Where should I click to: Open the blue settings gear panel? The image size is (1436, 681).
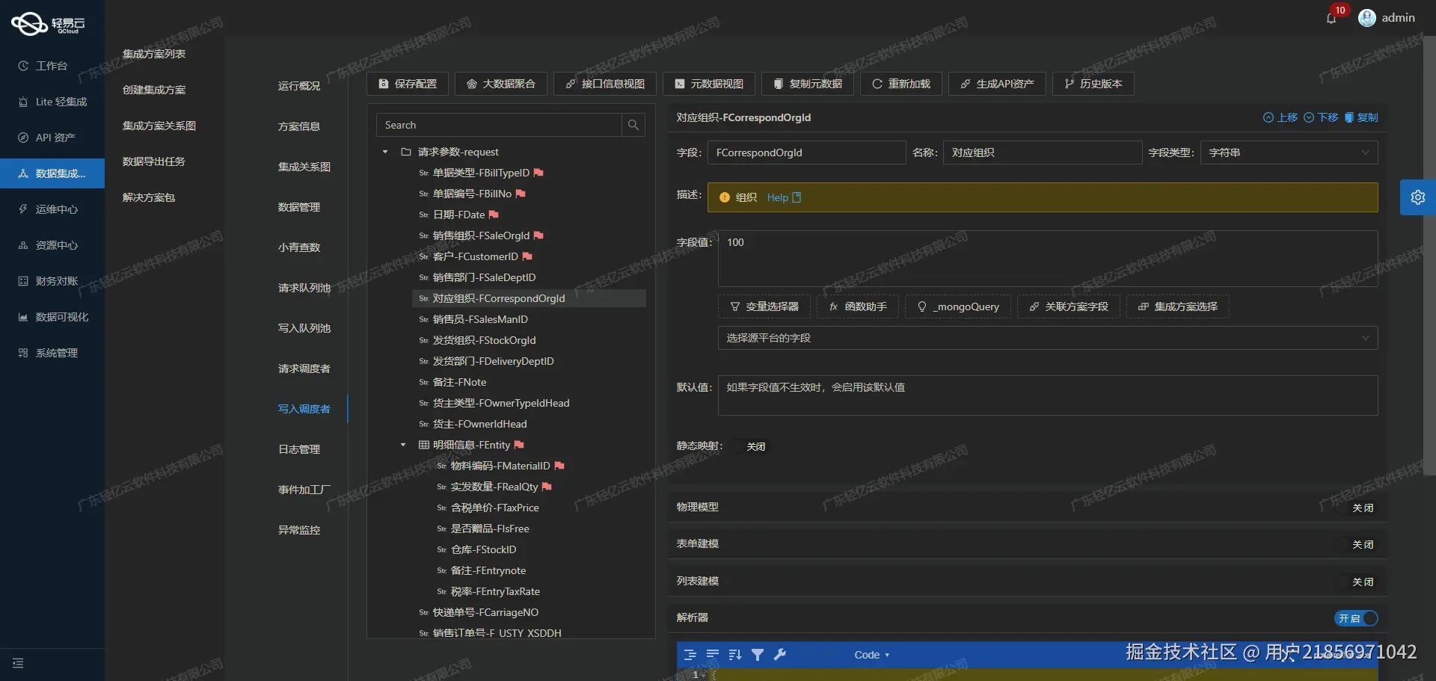coord(1418,197)
